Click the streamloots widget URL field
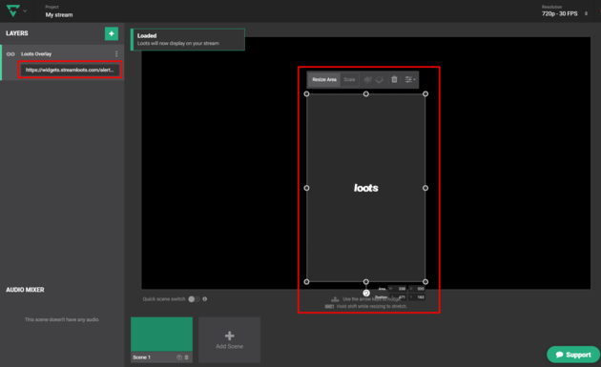The height and width of the screenshot is (367, 601). click(70, 70)
